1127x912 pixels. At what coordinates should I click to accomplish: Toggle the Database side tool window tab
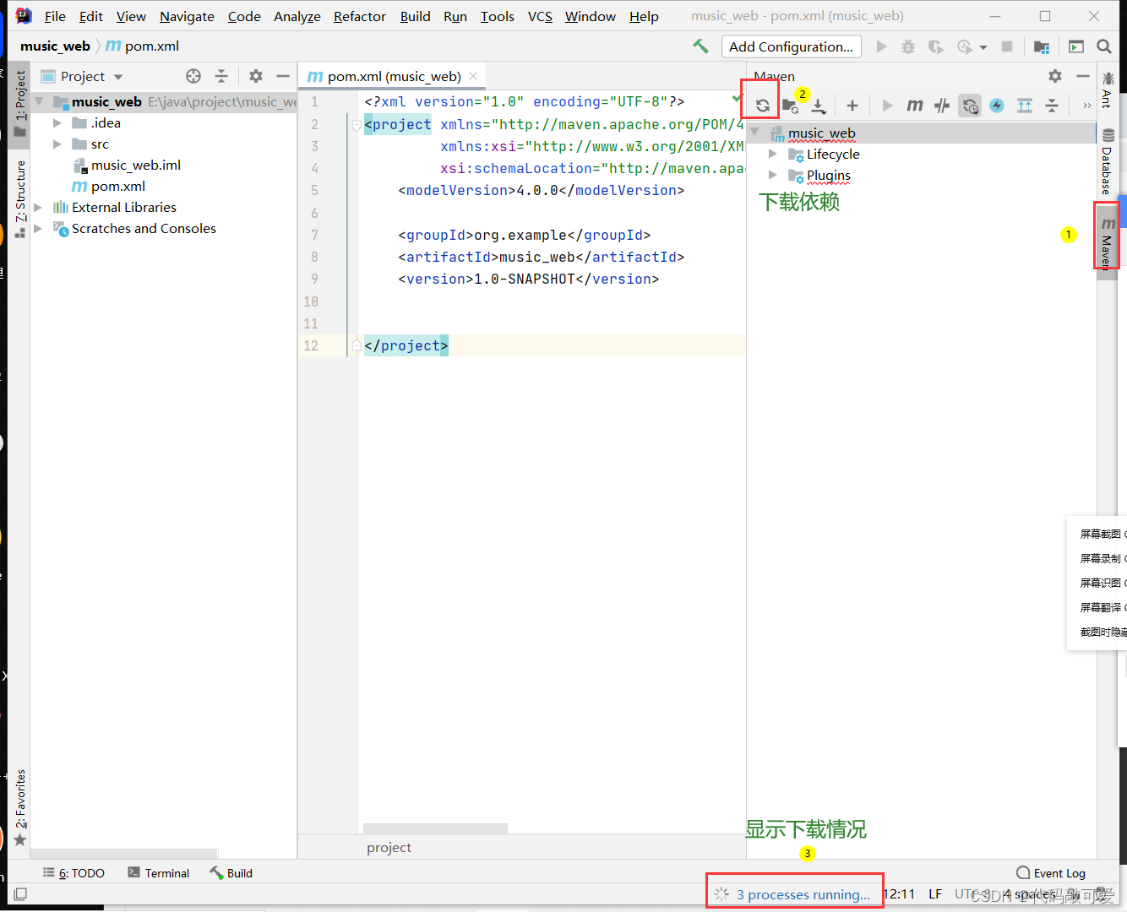1108,160
